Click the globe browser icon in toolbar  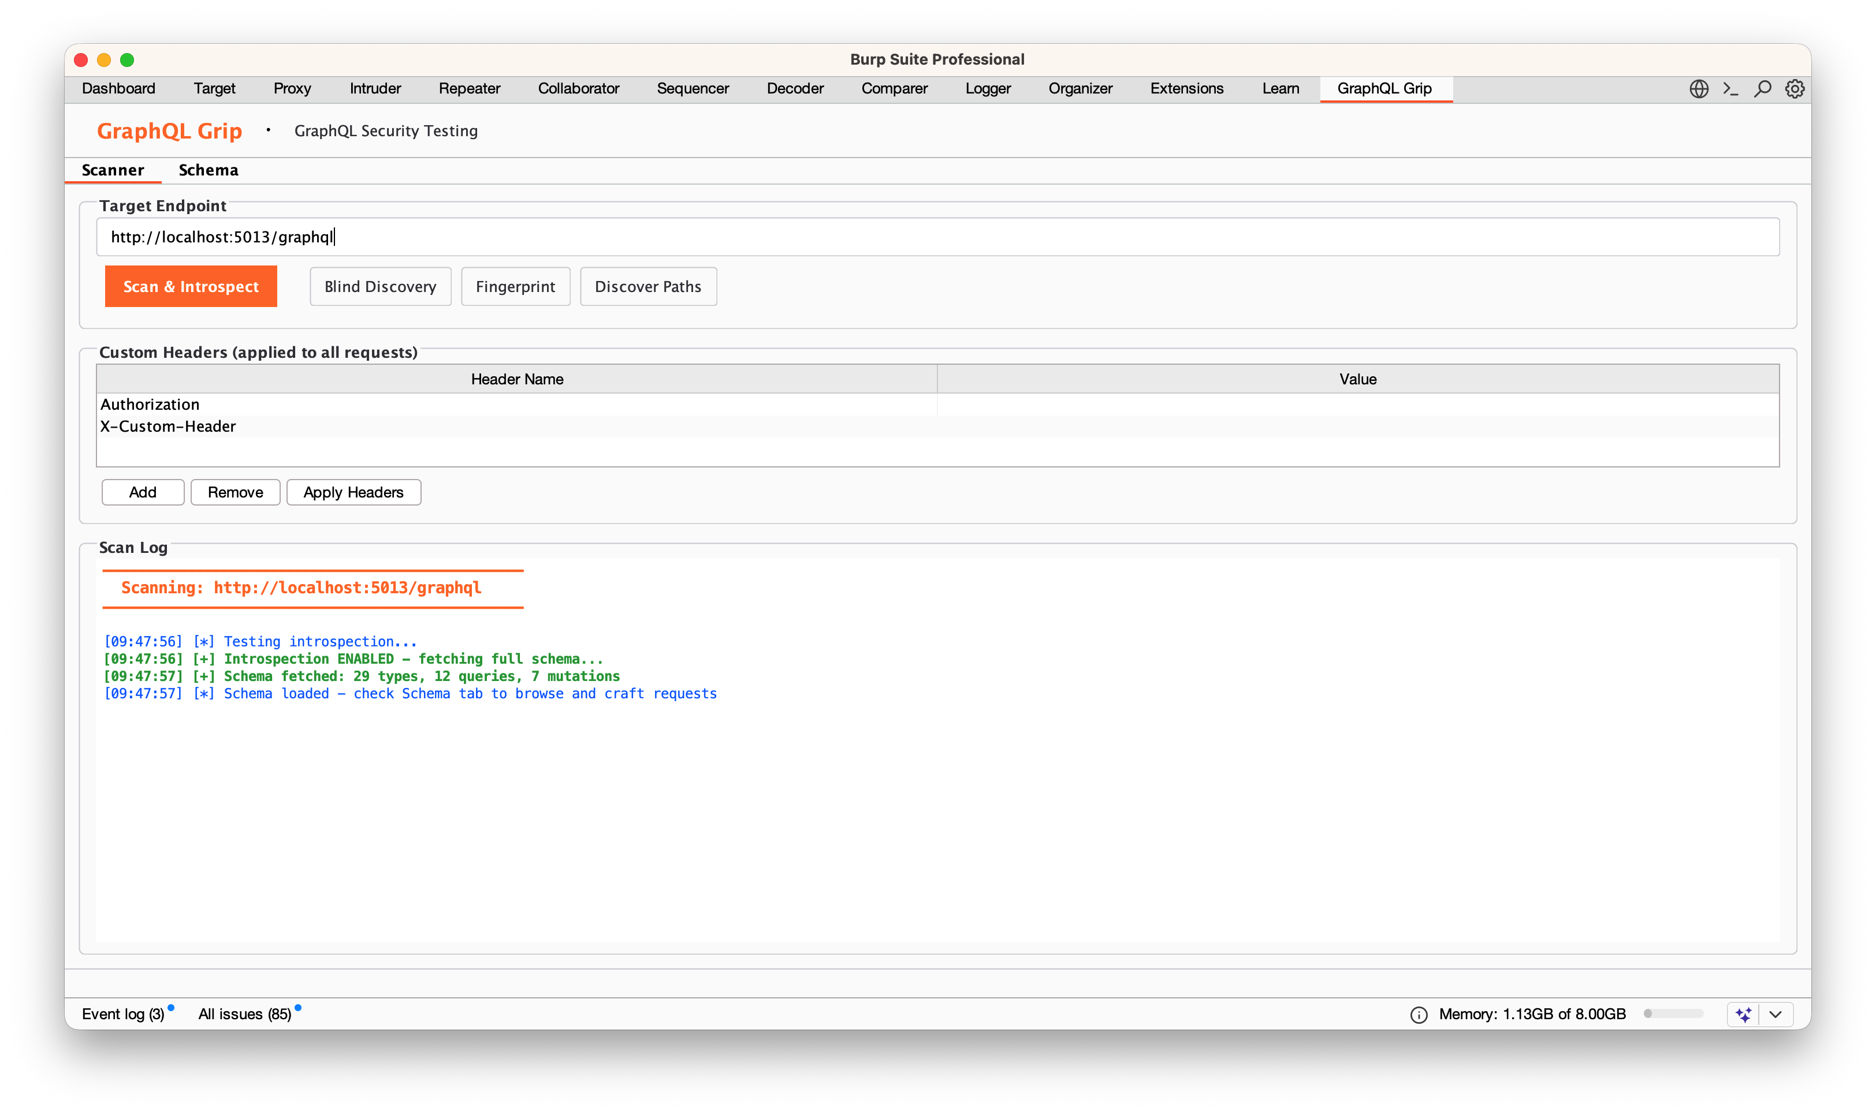point(1699,89)
